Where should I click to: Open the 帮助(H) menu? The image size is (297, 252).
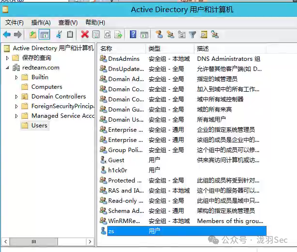pyautogui.click(x=95, y=23)
